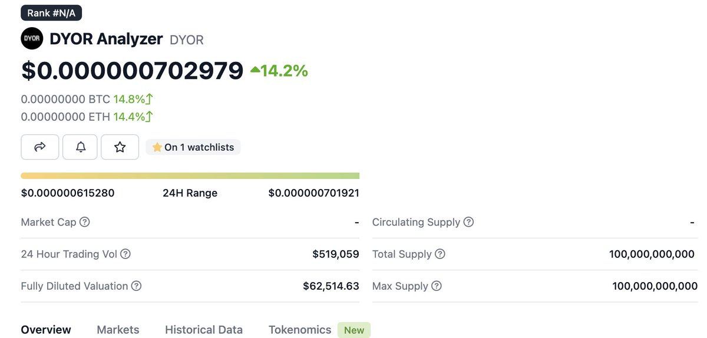This screenshot has height=338, width=707.
Task: Click the 24H low $0.000000615280
Action: [68, 193]
